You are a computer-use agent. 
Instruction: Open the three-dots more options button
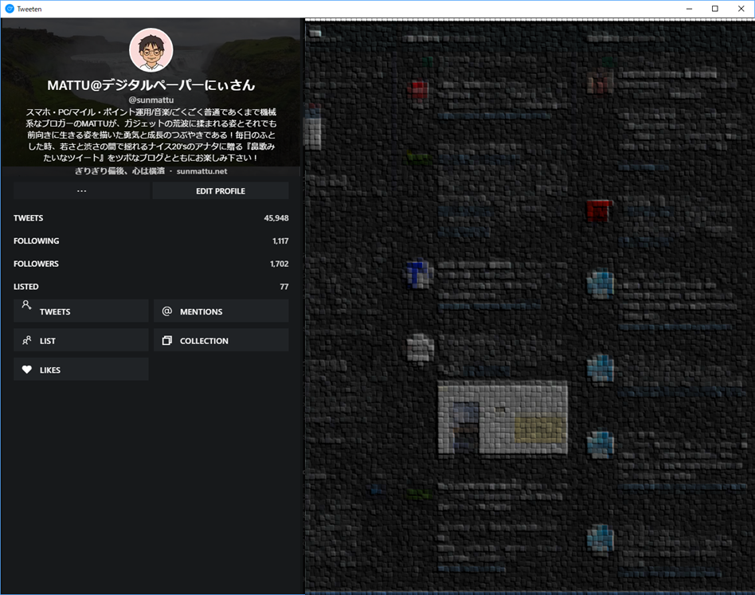(81, 191)
